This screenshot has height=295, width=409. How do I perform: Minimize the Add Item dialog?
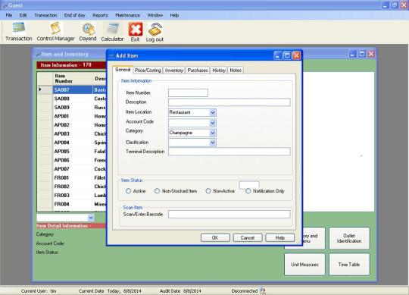[x=278, y=55]
